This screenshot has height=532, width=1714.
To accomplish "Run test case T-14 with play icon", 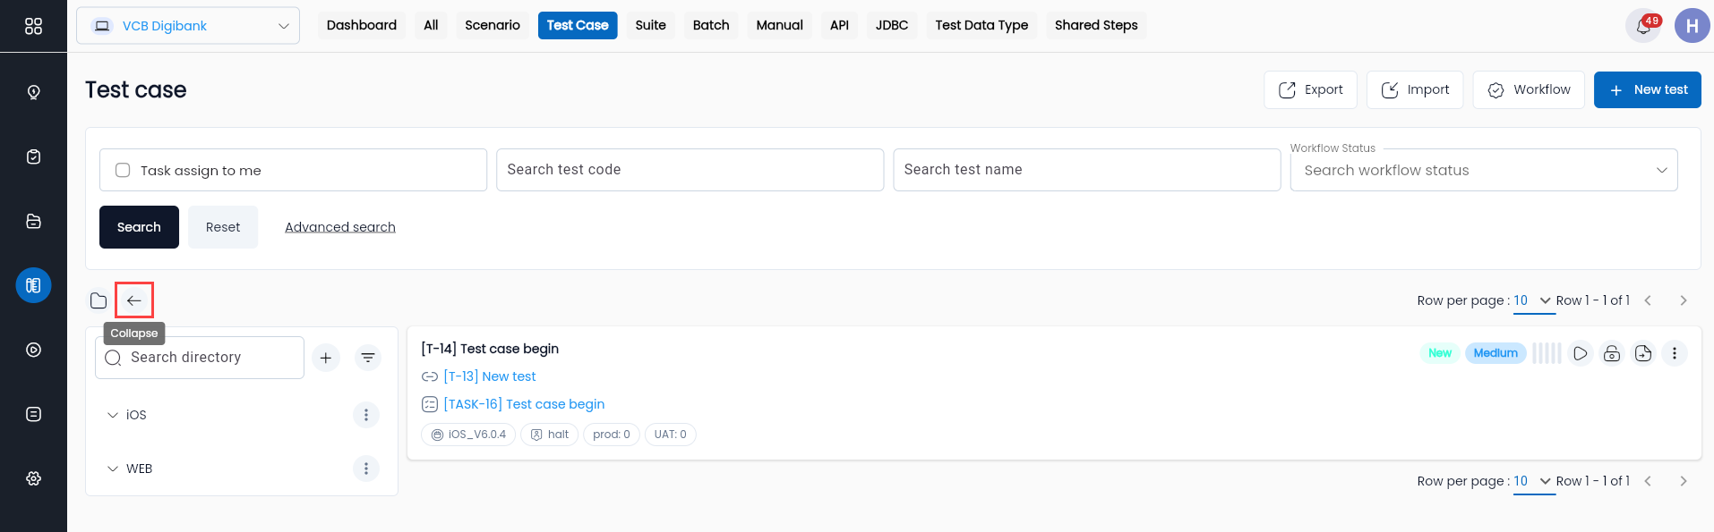I will pyautogui.click(x=1581, y=353).
